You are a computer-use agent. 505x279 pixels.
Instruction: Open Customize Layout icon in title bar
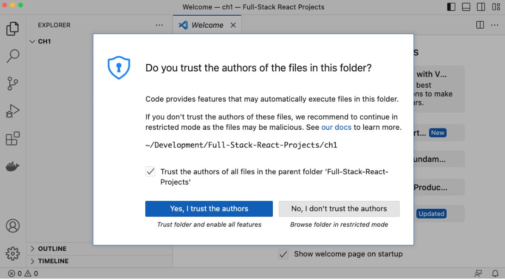coord(496,7)
